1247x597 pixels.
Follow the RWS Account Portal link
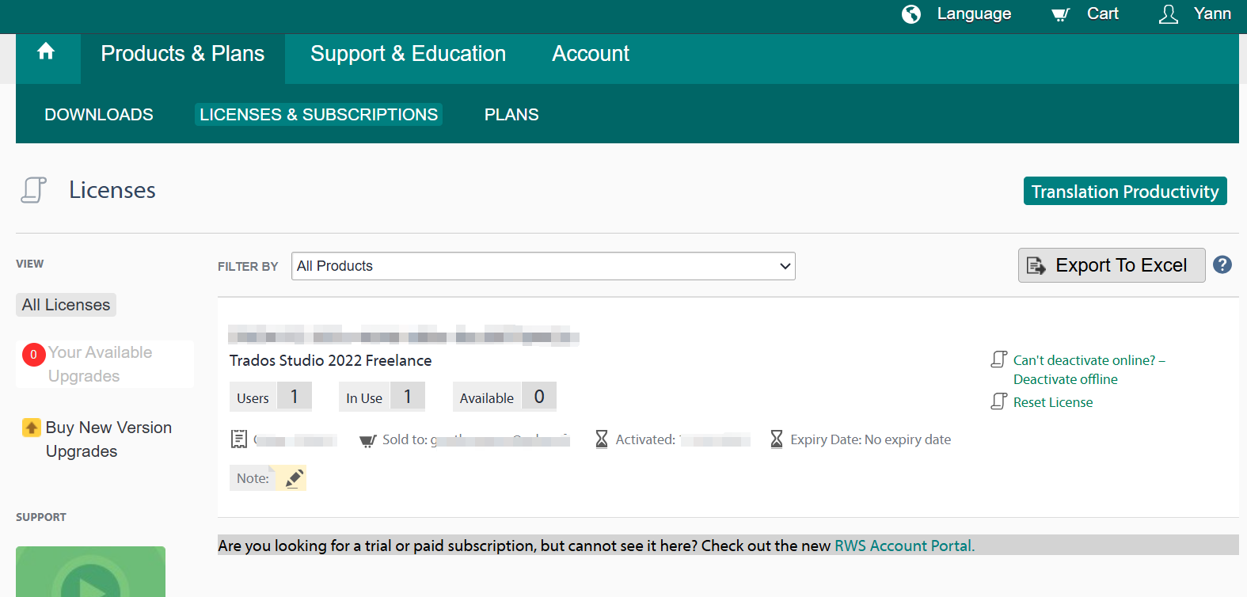tap(905, 546)
